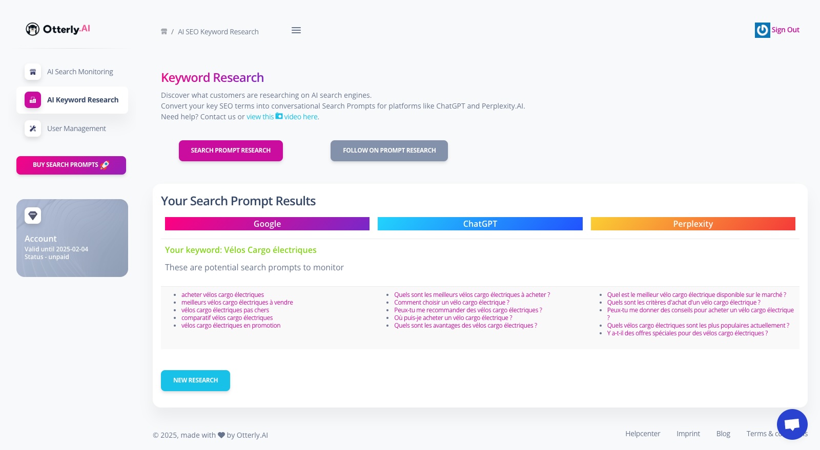This screenshot has width=820, height=450.
Task: Click 'Your keyword: Vélos Cargo électriques' text
Action: click(x=240, y=250)
